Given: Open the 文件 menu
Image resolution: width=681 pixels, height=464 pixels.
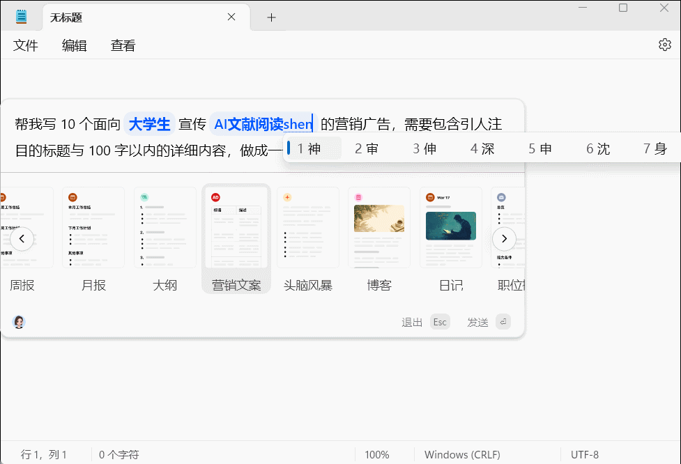Looking at the screenshot, I should [x=25, y=45].
